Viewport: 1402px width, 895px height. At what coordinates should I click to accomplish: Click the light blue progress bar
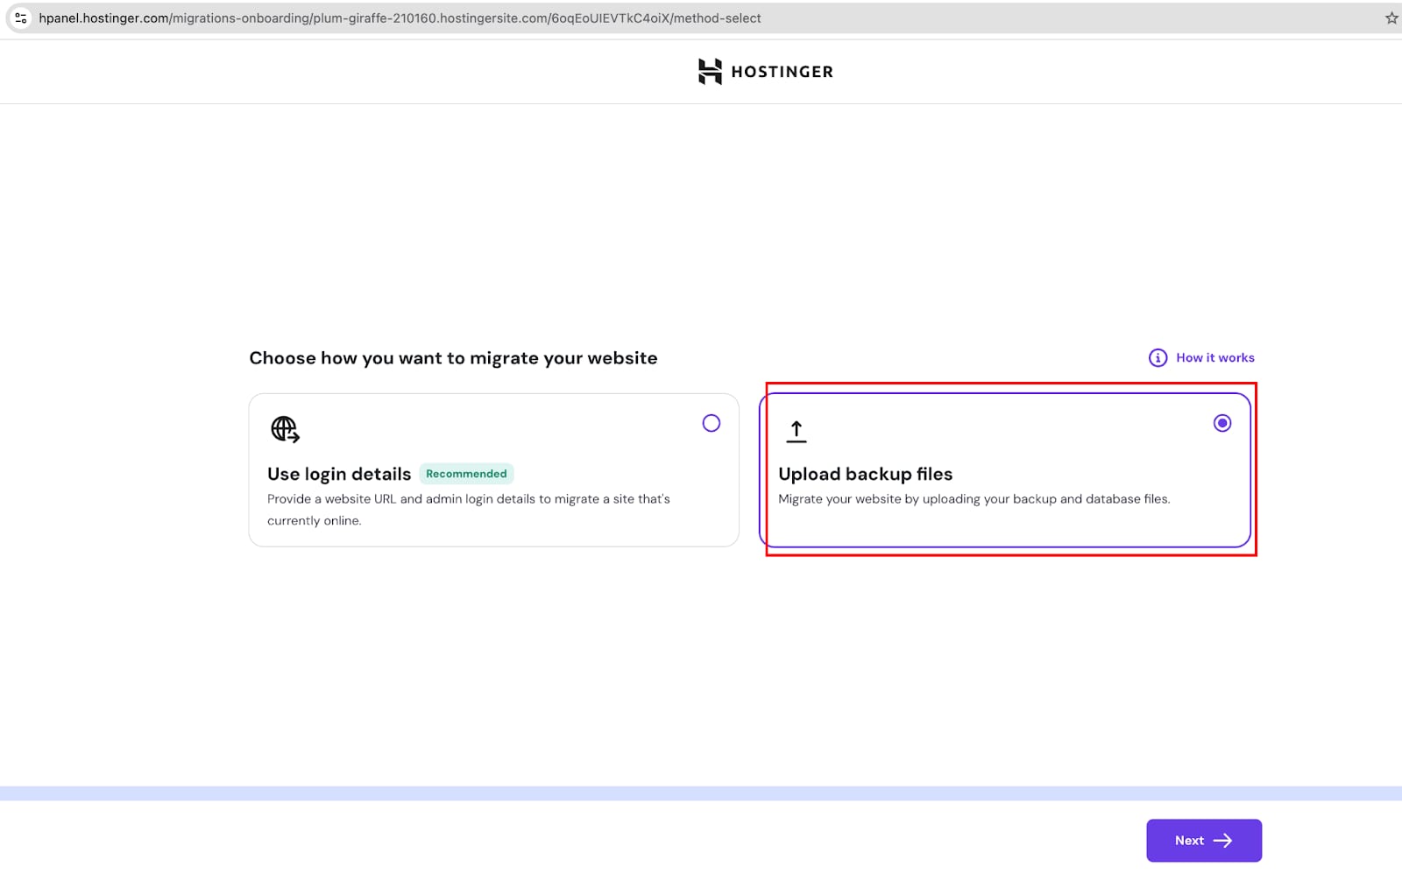coord(701,793)
